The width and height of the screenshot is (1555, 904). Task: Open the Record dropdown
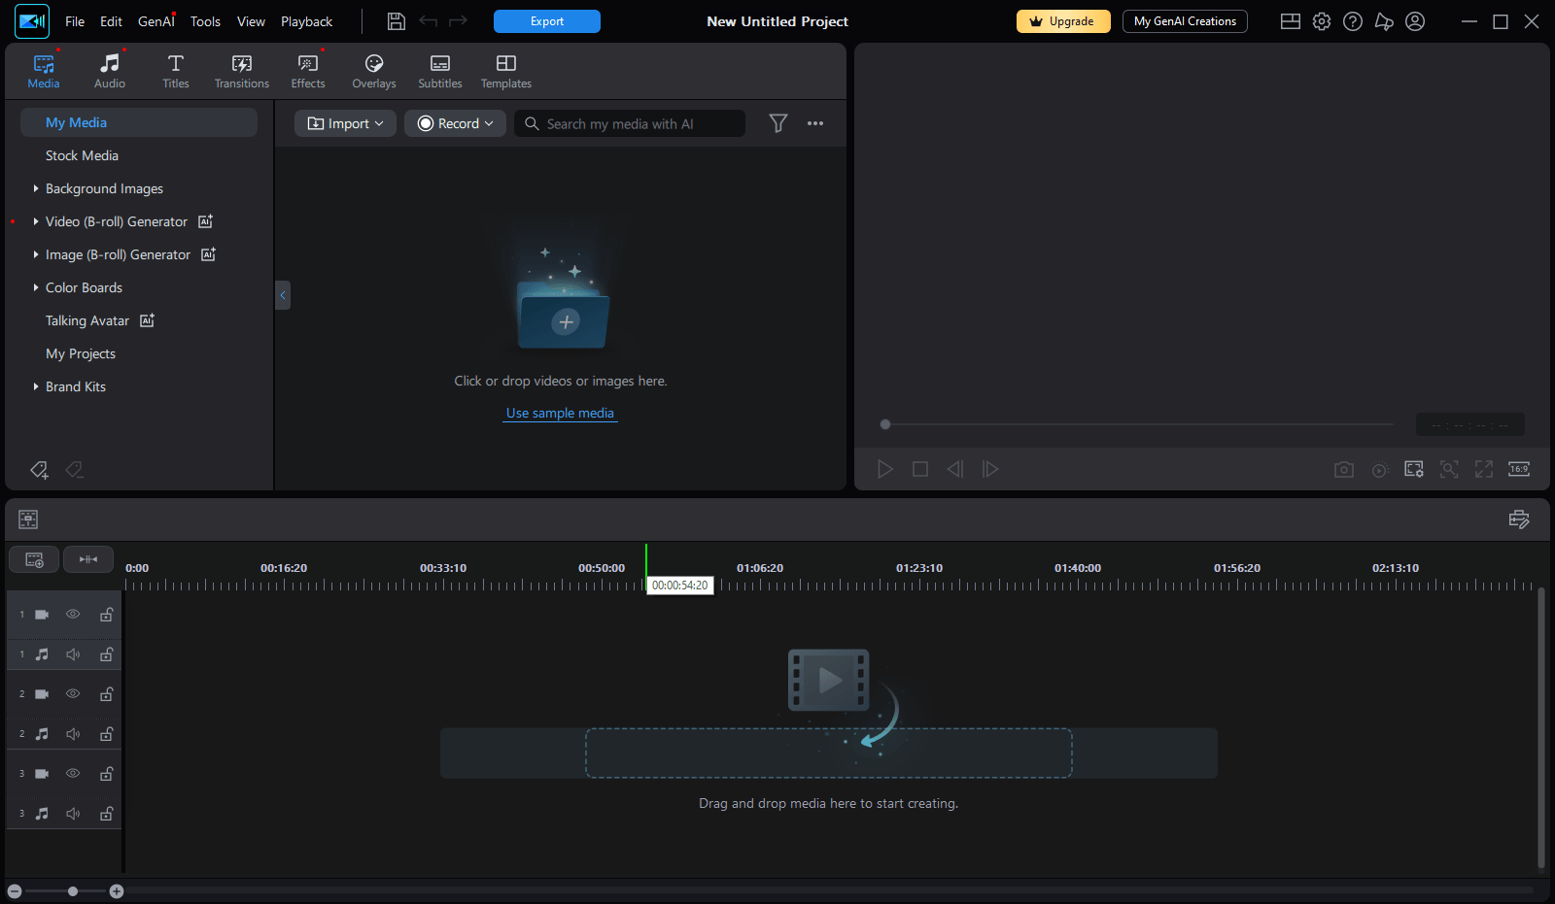click(455, 123)
